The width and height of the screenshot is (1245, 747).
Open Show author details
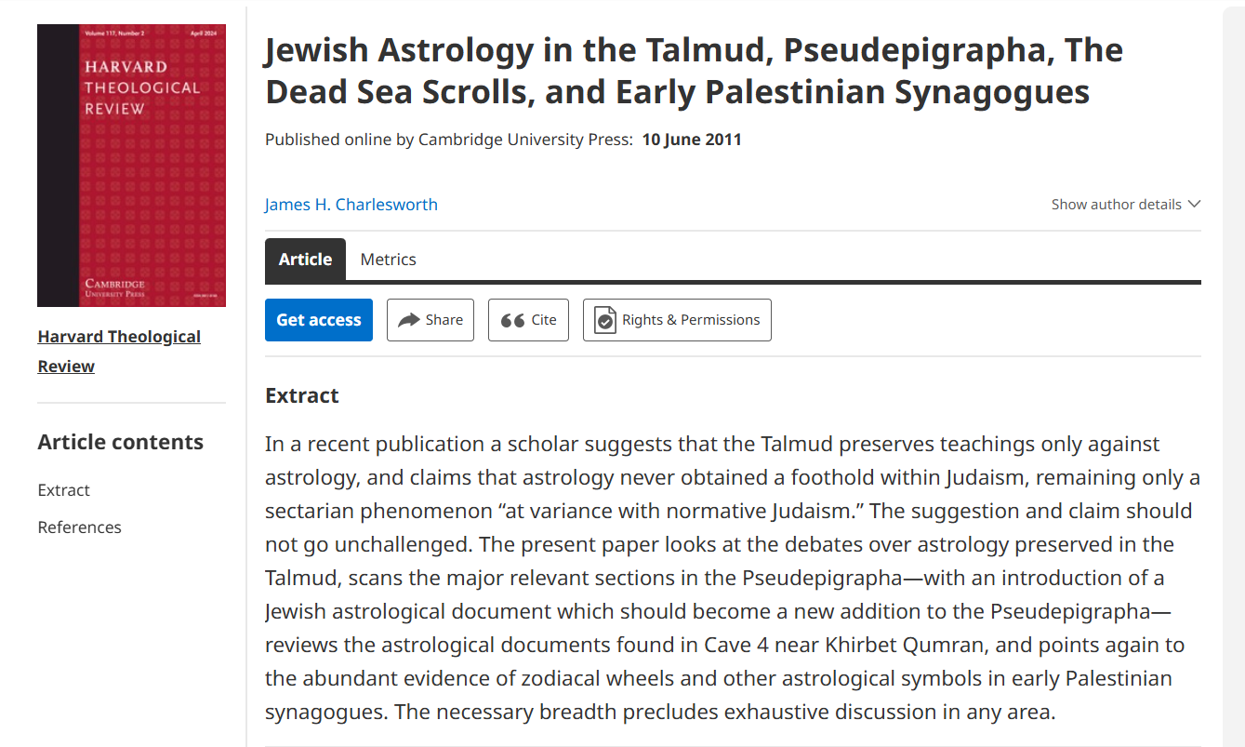point(1126,205)
